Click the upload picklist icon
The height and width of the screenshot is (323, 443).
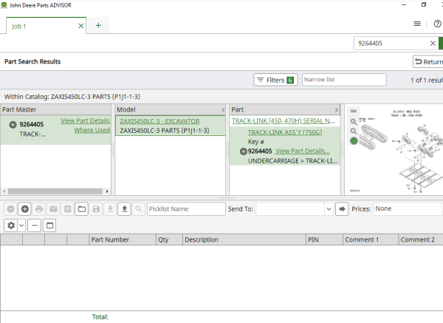pyautogui.click(x=125, y=209)
